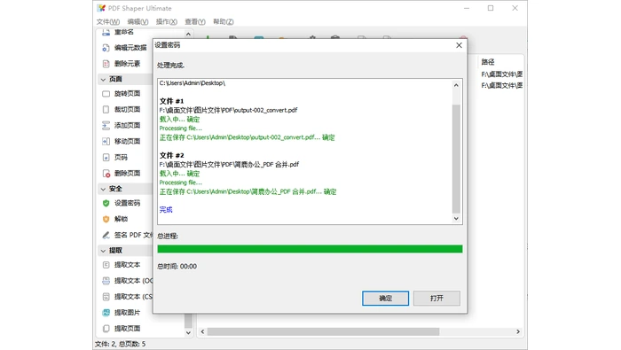This screenshot has height=350, width=621.
Task: Collapse the Pages (页面) section
Action: tap(104, 80)
